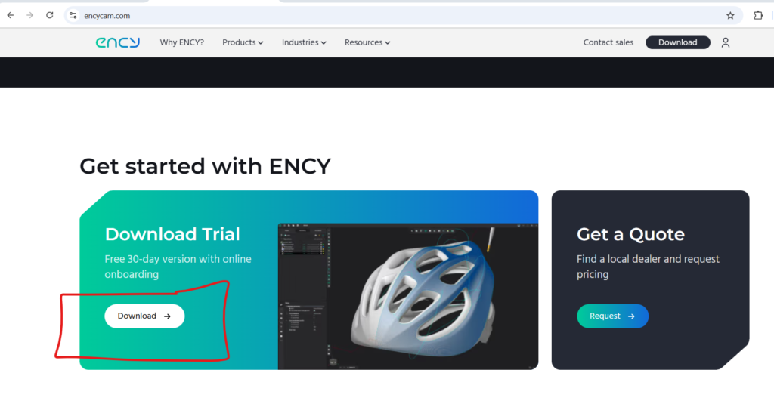The height and width of the screenshot is (407, 774).
Task: Open the Why ENCY? menu item
Action: coord(181,42)
